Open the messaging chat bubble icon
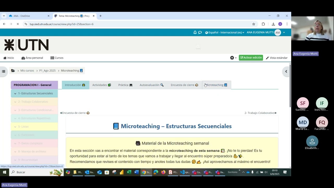The image size is (334, 188). (x=200, y=32)
